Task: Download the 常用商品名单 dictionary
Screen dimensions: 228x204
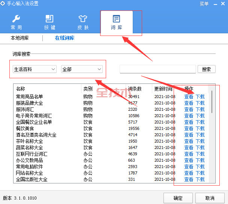Action: 200,97
